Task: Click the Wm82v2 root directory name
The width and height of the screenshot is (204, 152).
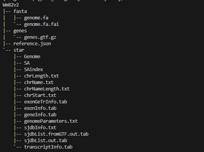Action: [11, 5]
